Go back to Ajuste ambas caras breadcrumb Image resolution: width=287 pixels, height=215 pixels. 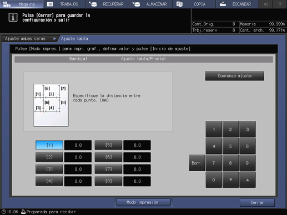click(29, 39)
